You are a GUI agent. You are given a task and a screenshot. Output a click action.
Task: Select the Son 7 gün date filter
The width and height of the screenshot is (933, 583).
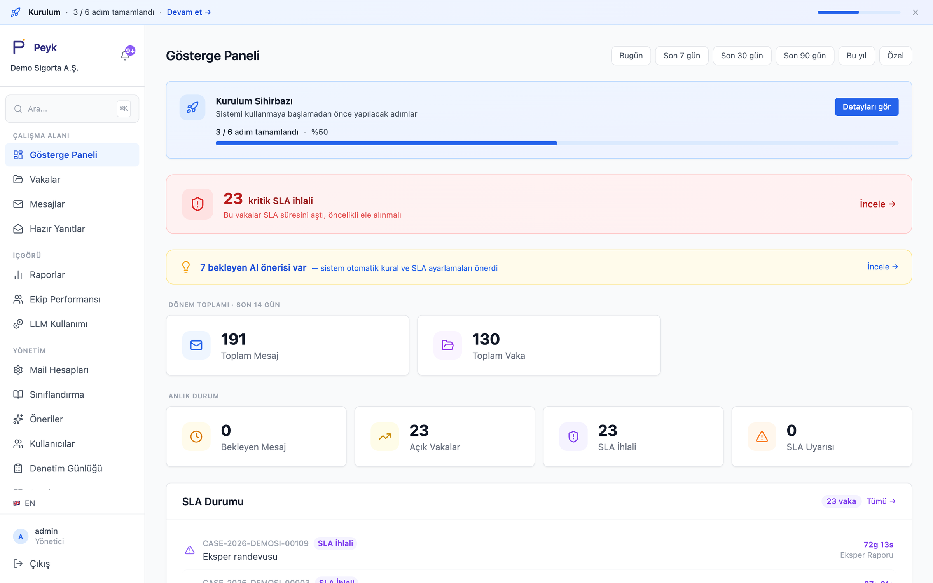click(x=681, y=56)
